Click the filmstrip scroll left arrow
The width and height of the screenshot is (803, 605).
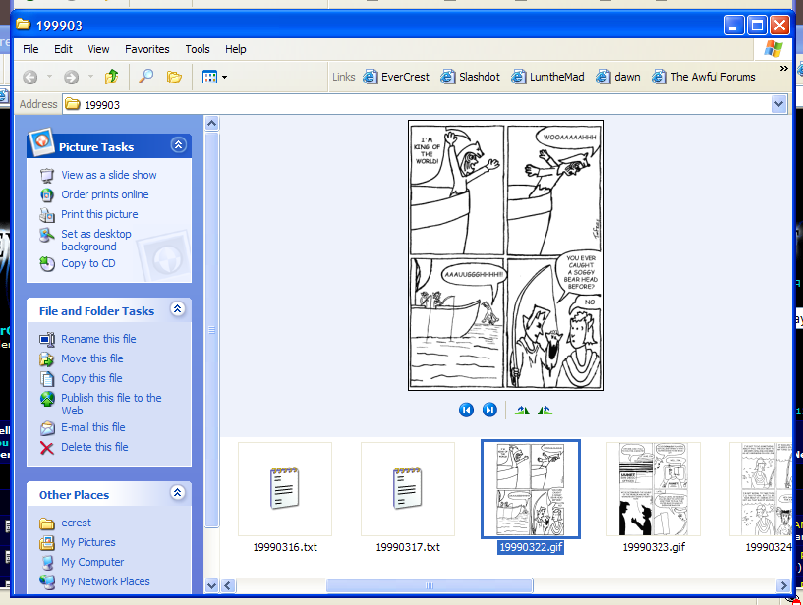pos(228,585)
